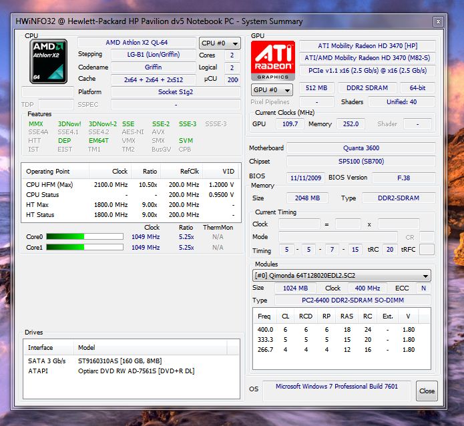Click the 2048 MB memory size field
Viewport: 464px width, 426px height.
point(307,198)
